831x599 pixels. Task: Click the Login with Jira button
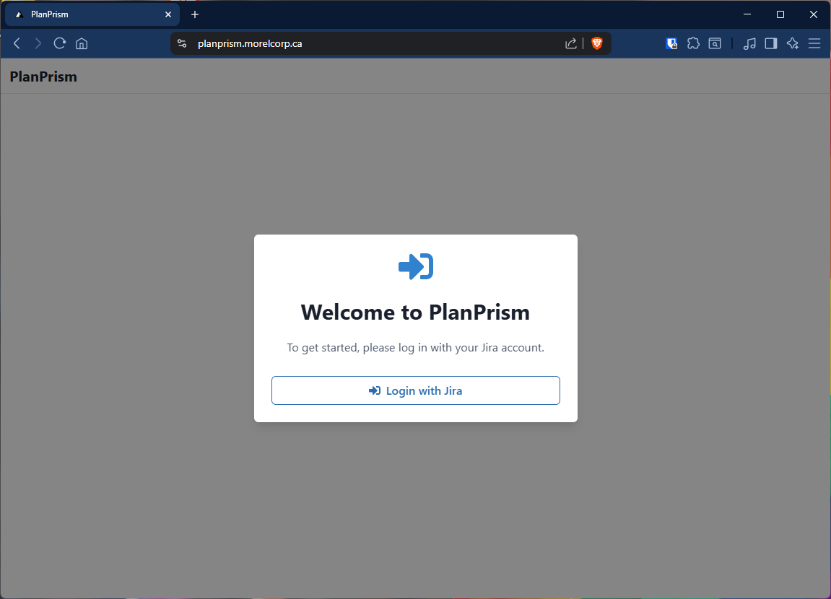416,390
